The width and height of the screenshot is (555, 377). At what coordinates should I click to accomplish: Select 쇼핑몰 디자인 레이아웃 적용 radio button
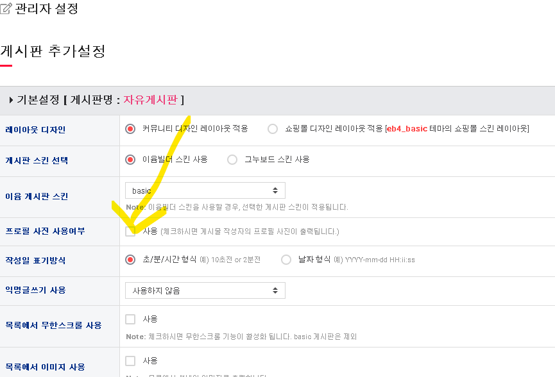[273, 129]
